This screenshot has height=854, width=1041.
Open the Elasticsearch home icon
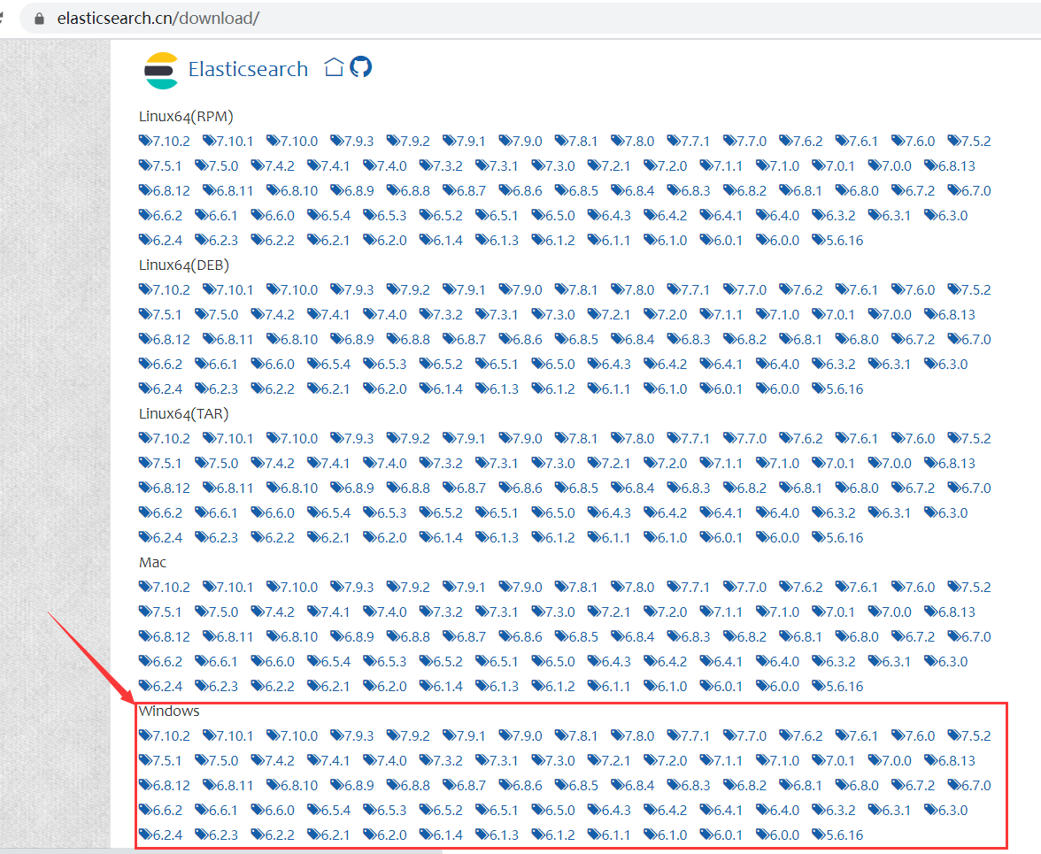click(x=334, y=67)
